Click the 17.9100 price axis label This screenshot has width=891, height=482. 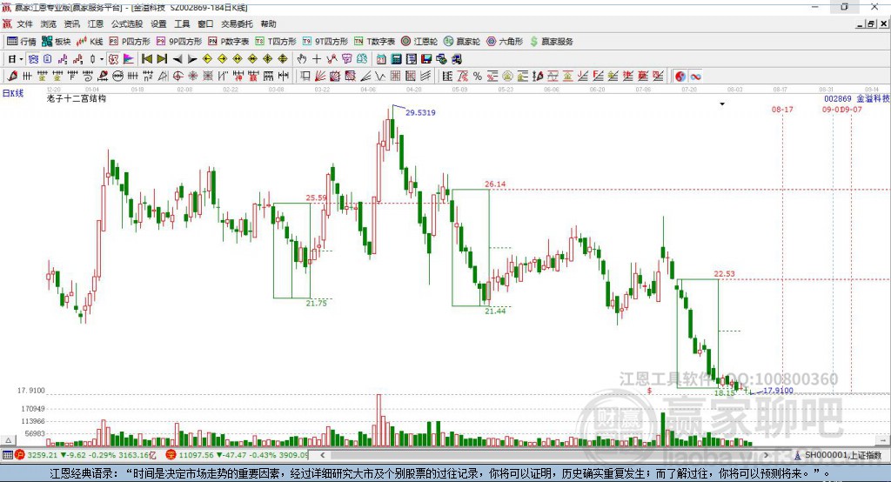point(30,391)
